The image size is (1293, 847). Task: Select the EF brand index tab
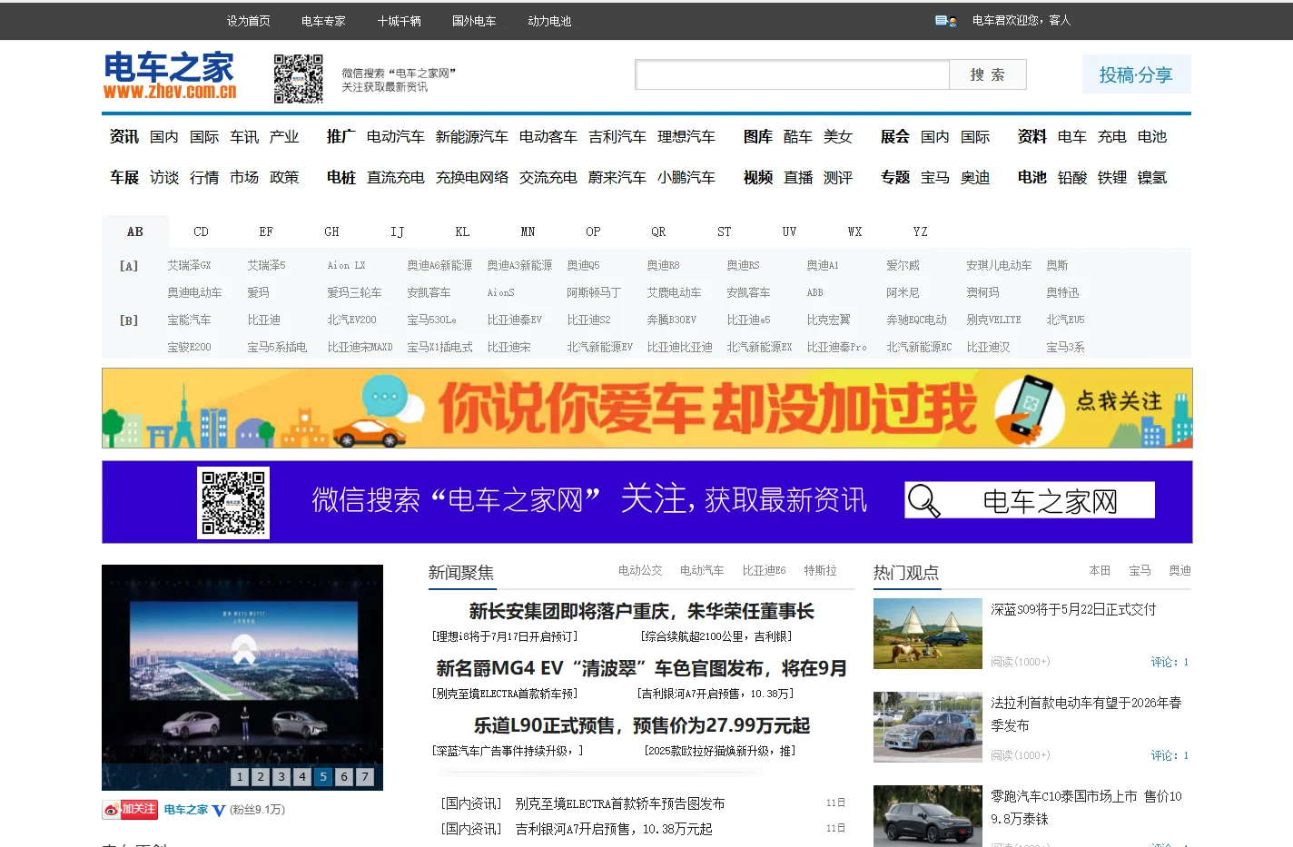[x=266, y=231]
